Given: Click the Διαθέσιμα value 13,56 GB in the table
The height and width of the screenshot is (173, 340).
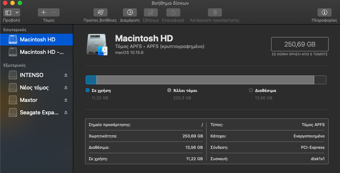Looking at the screenshot, I should (194, 148).
